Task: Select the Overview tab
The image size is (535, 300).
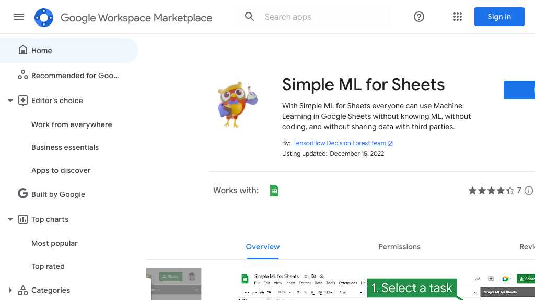Action: pyautogui.click(x=263, y=247)
